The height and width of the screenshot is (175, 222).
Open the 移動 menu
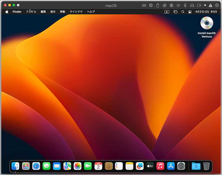62,12
